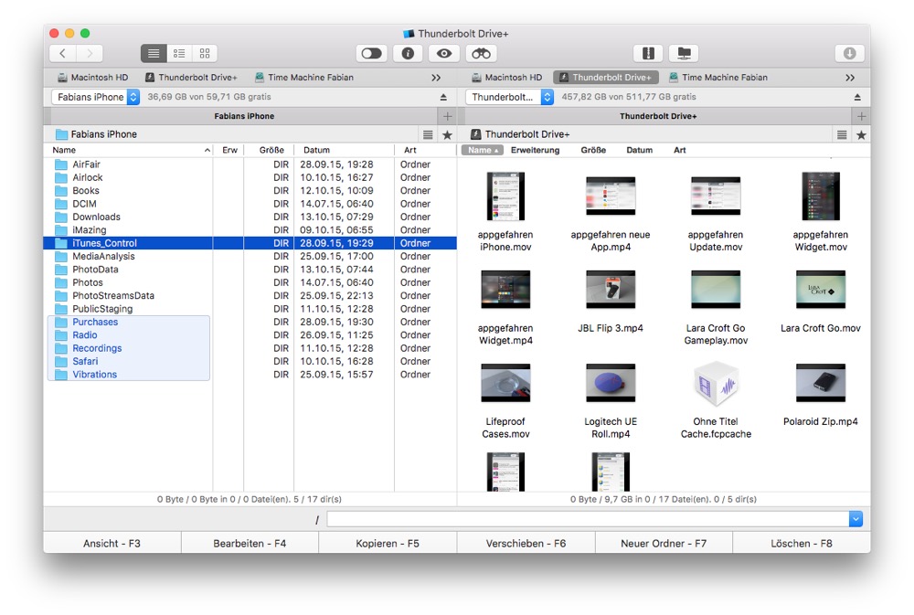
Task: Select the iTunes_Control folder row
Action: [x=250, y=243]
